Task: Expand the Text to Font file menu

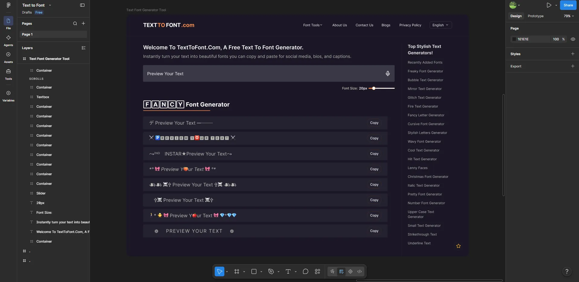Action: coord(36,5)
